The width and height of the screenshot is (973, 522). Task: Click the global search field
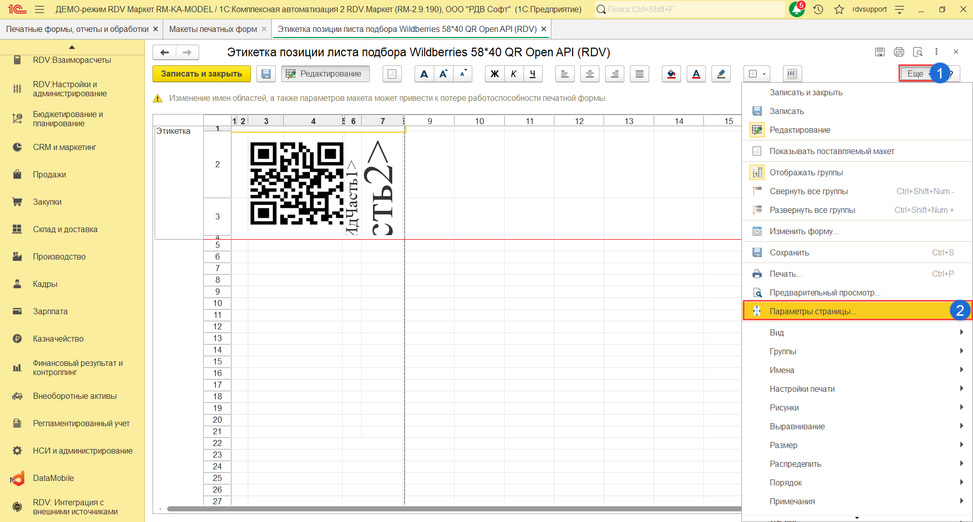point(689,9)
